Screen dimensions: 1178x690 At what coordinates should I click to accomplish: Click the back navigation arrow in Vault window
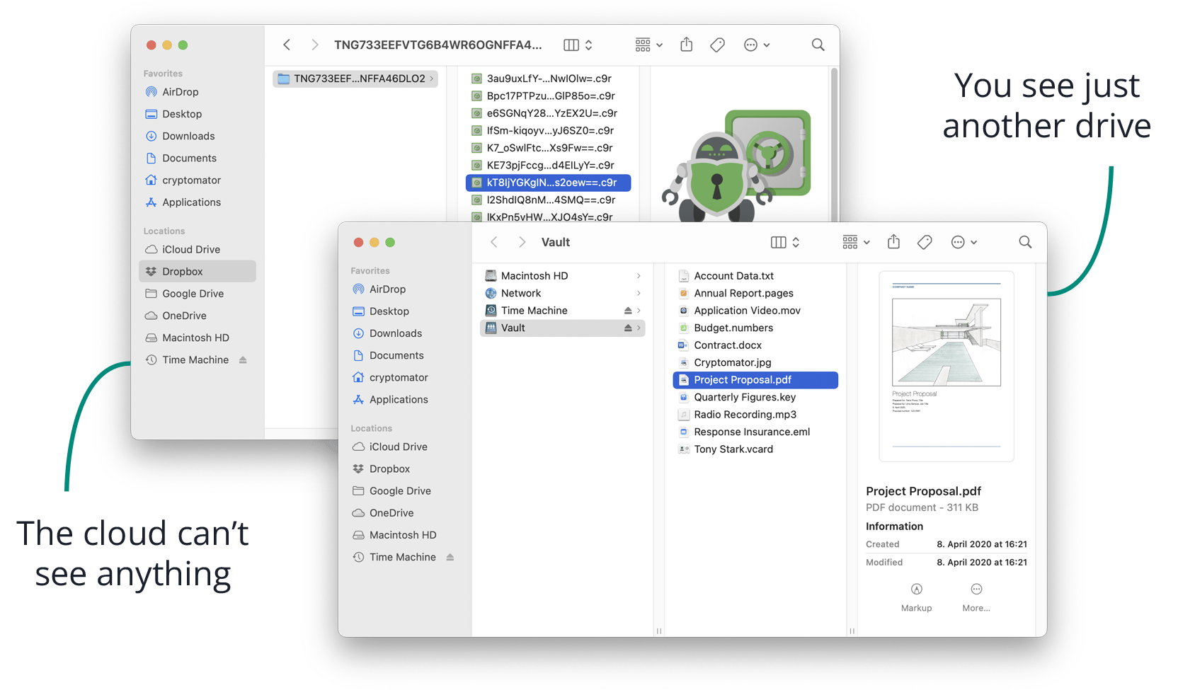click(493, 241)
